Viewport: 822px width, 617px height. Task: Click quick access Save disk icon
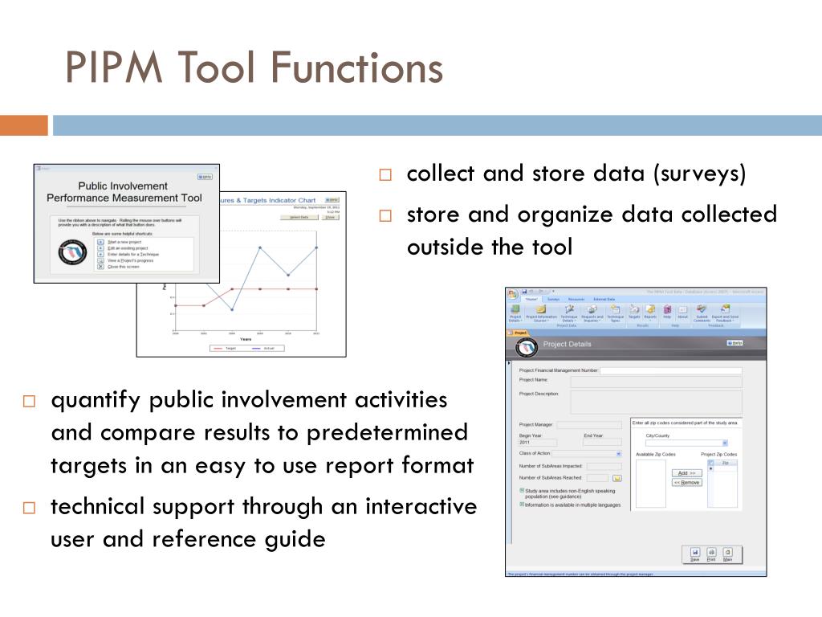pos(524,291)
